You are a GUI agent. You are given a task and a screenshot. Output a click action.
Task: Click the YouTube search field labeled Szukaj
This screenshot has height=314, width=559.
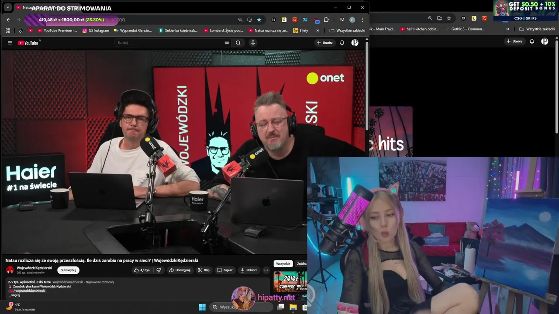click(x=170, y=43)
